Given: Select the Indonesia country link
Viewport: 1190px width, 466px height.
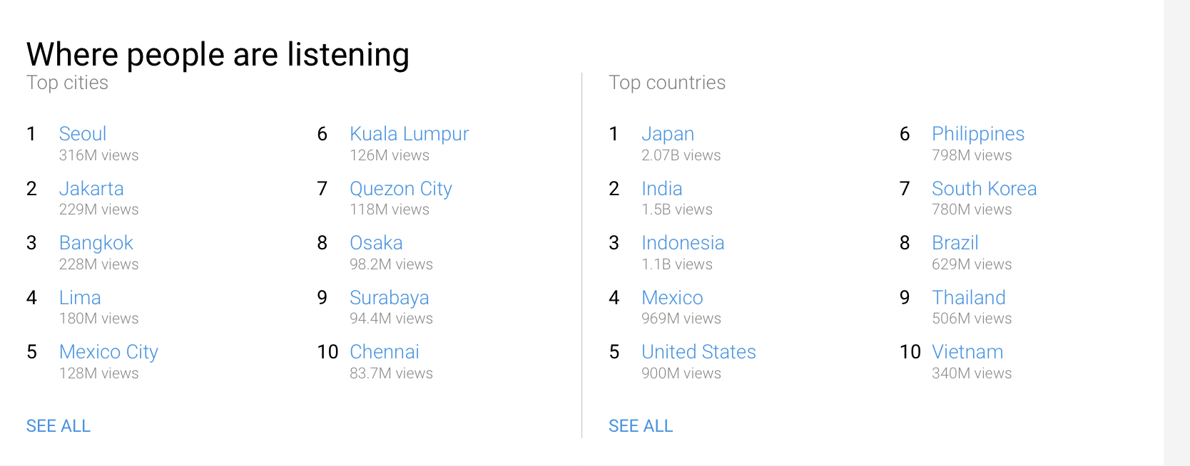Looking at the screenshot, I should pos(682,243).
